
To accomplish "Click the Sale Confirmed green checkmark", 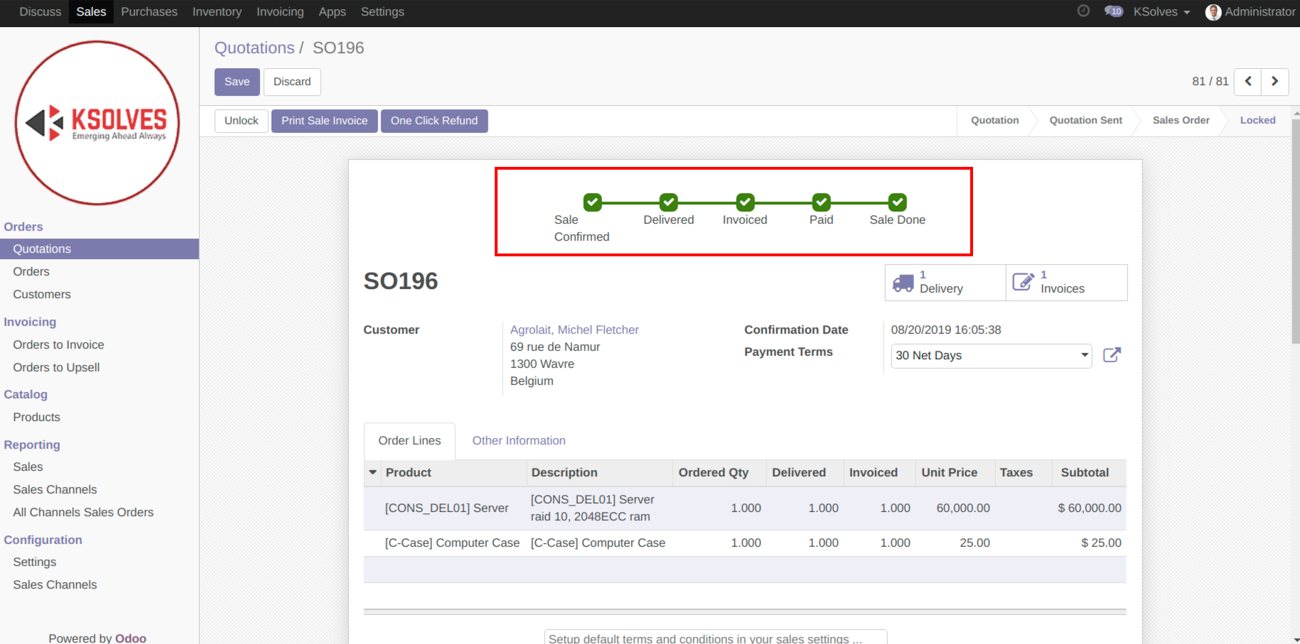I will pyautogui.click(x=592, y=202).
